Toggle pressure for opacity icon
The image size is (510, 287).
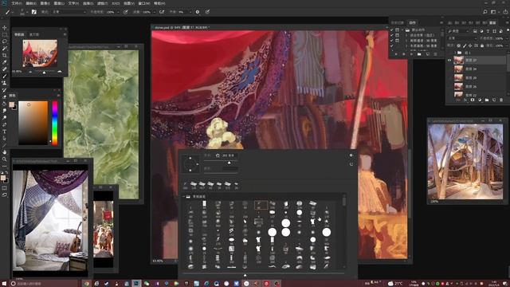coord(125,12)
